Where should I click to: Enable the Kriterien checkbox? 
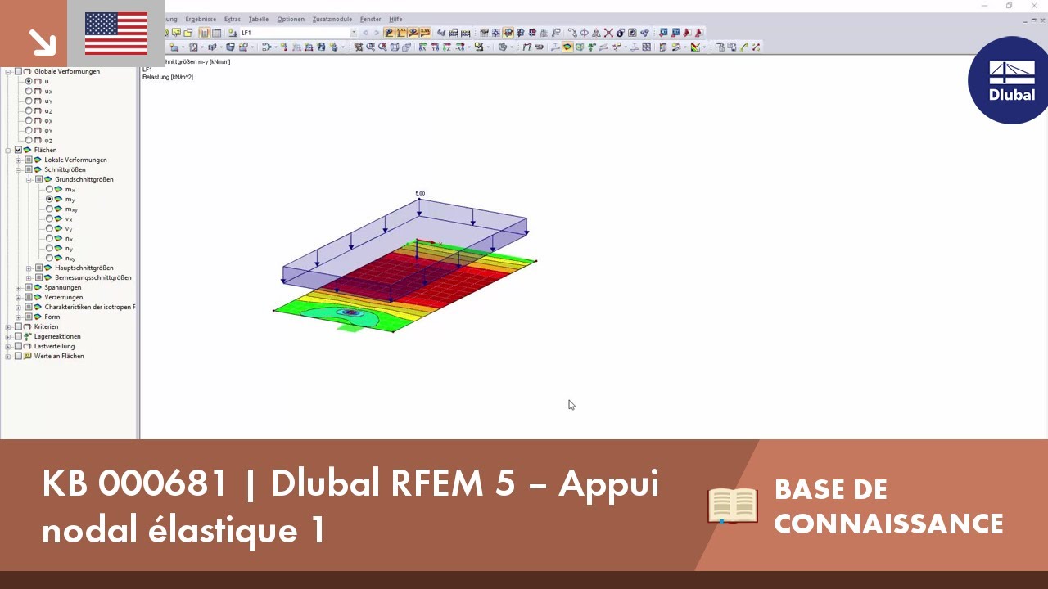tap(18, 326)
